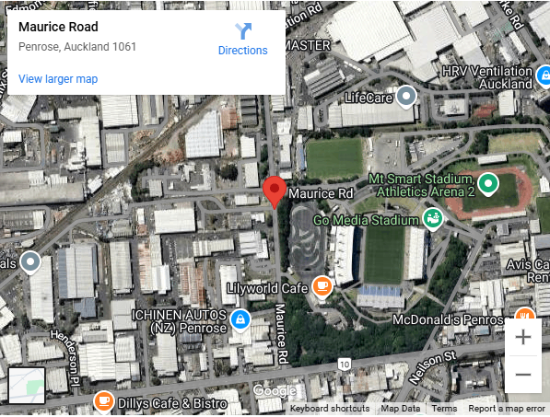Switch map type using the layer thumbnail
This screenshot has height=417, width=550.
(27, 386)
